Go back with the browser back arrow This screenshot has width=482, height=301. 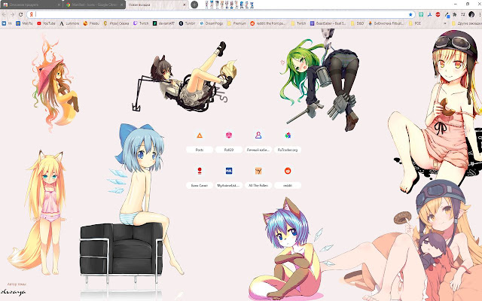click(4, 14)
